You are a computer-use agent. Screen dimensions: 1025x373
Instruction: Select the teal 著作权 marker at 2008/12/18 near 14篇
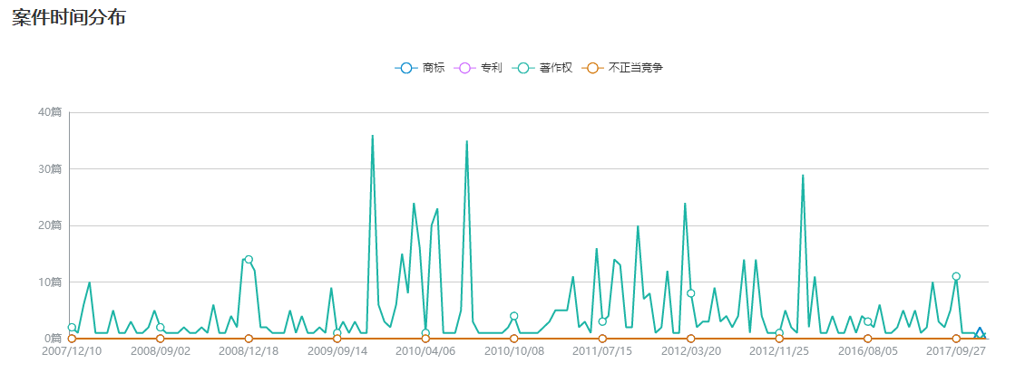pyautogui.click(x=249, y=260)
